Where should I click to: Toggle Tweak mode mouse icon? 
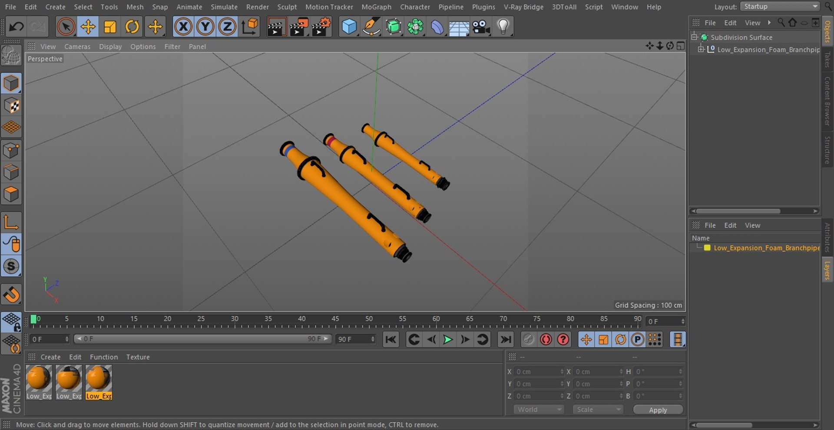[11, 244]
